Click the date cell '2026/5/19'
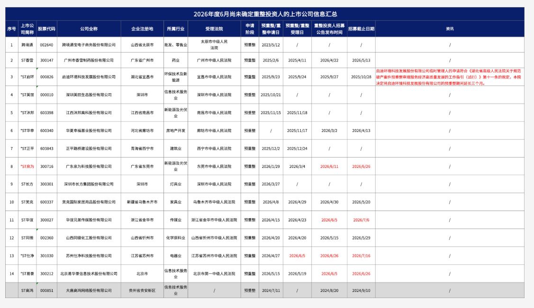 tap(297, 273)
